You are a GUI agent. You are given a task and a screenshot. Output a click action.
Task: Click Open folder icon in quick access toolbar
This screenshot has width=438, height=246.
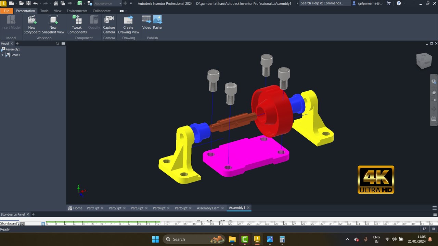22,3
